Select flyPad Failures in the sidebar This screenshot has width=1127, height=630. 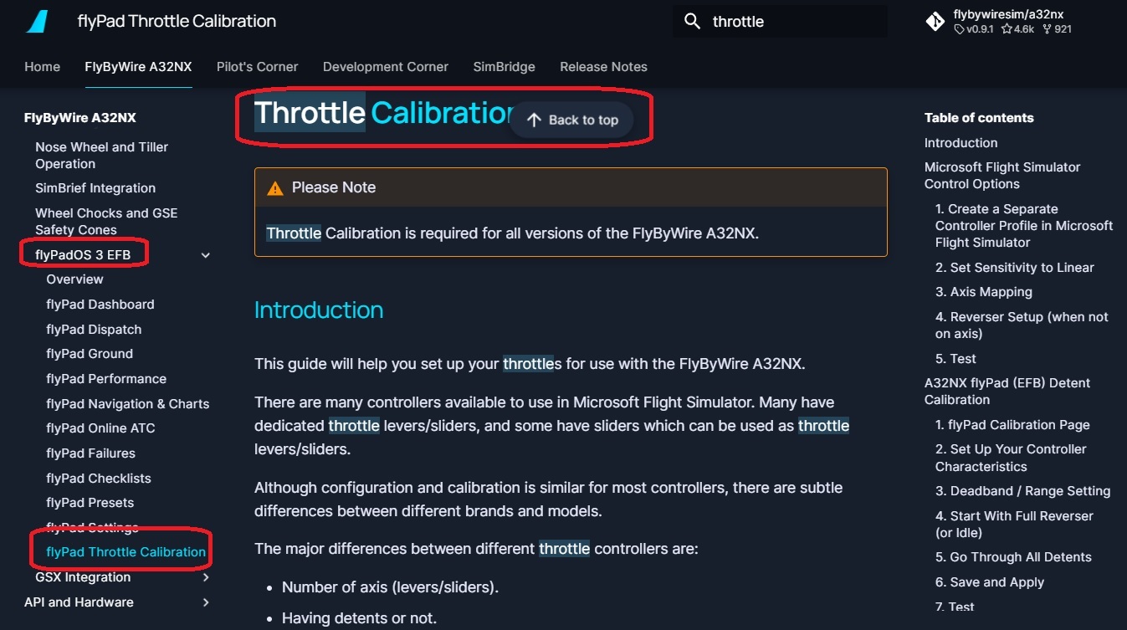tap(90, 453)
